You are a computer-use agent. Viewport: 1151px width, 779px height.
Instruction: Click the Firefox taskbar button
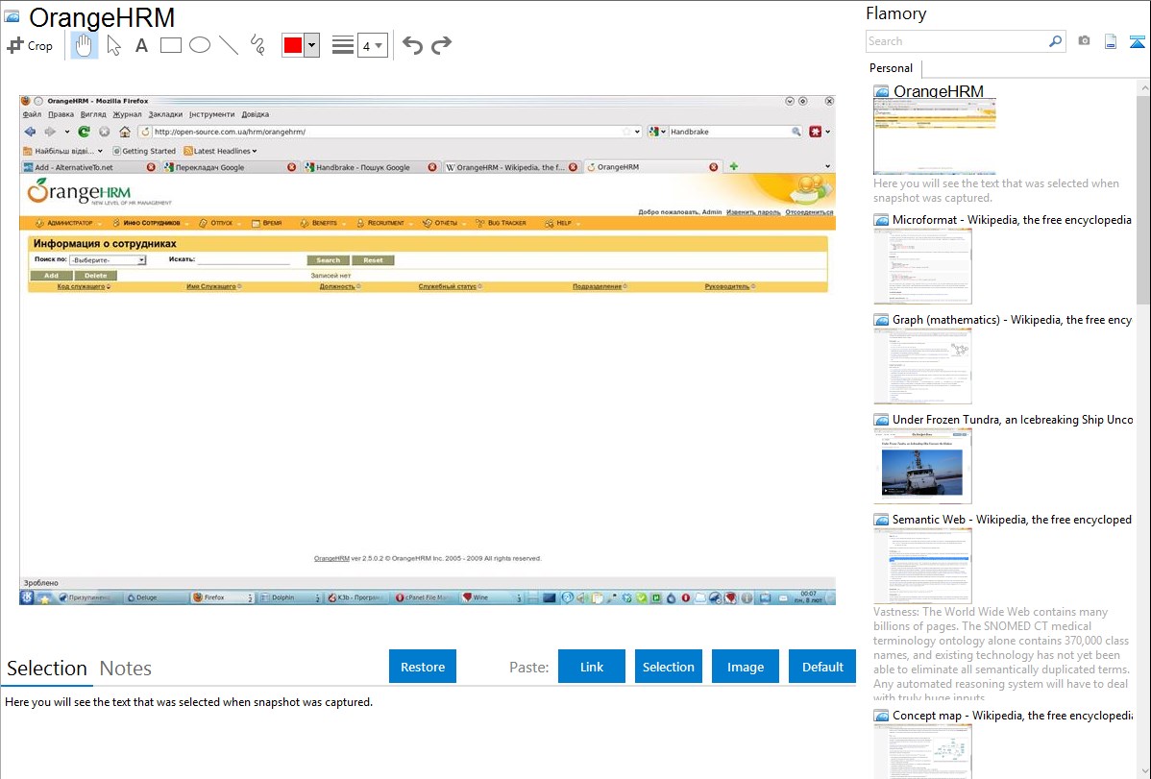coord(222,597)
